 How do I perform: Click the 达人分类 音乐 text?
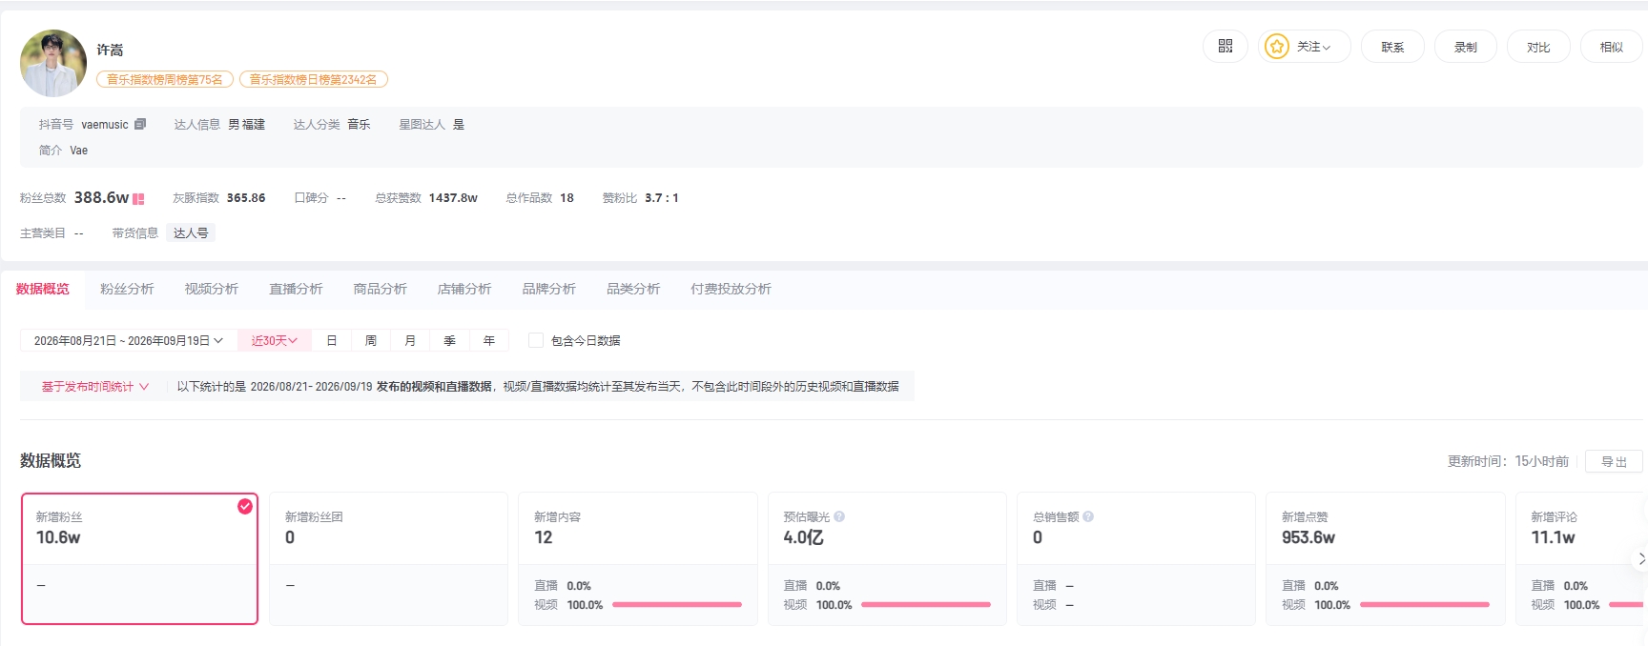pos(332,125)
